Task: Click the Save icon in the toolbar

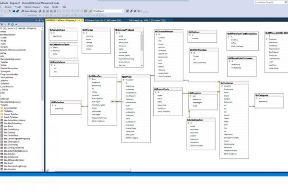Action: click(x=14, y=11)
